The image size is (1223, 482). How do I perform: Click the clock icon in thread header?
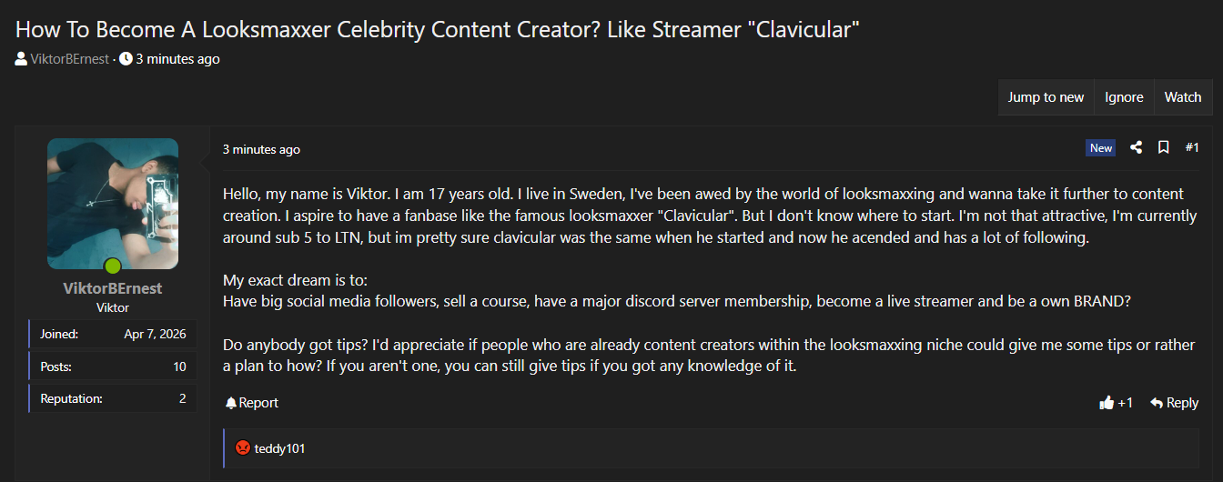click(126, 59)
